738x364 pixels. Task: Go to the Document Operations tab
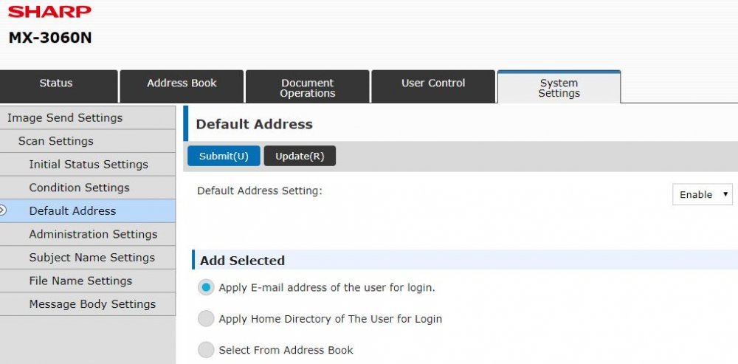click(x=308, y=88)
